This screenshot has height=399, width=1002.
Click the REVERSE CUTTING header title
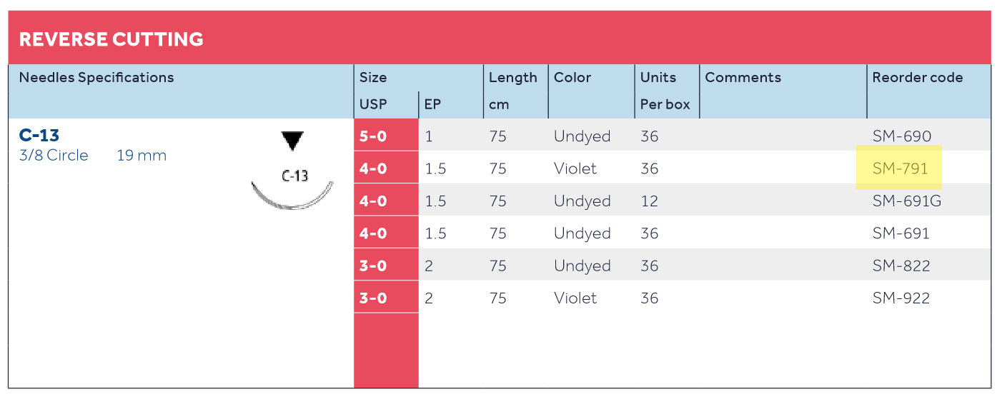pyautogui.click(x=111, y=39)
